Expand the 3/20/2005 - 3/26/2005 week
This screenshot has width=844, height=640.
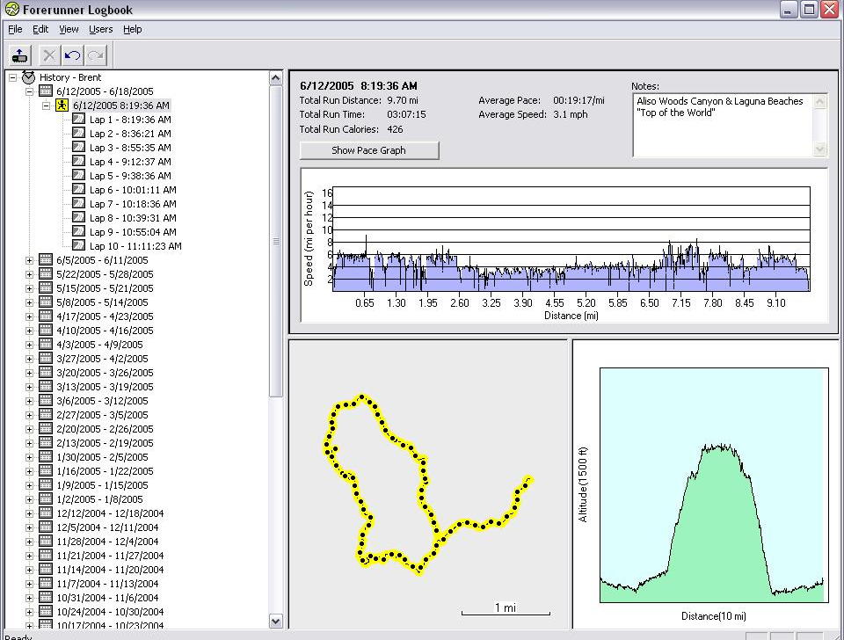tap(30, 373)
